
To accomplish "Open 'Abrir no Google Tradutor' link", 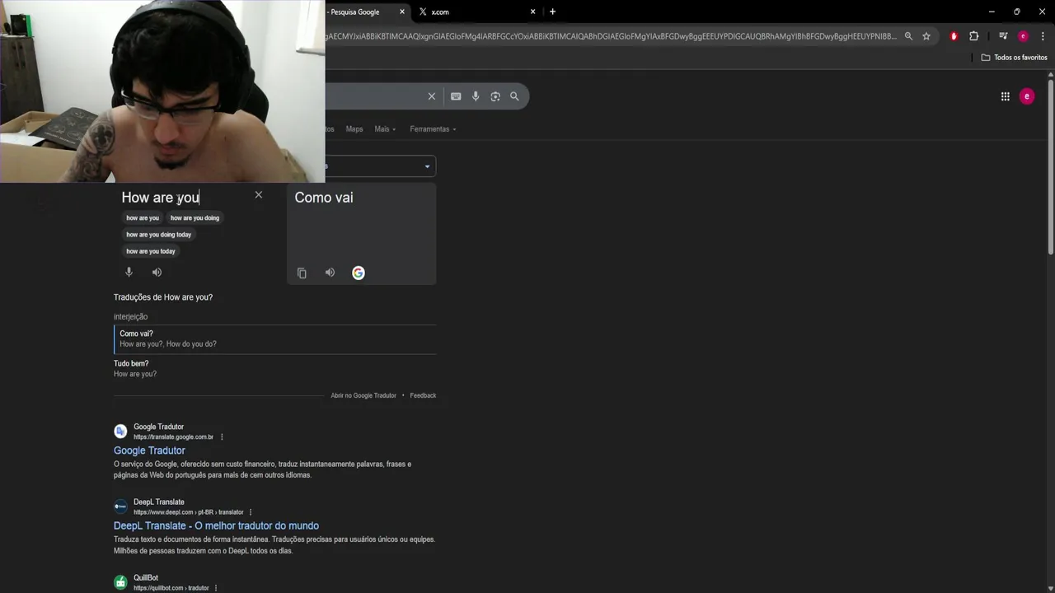I will coord(363,395).
